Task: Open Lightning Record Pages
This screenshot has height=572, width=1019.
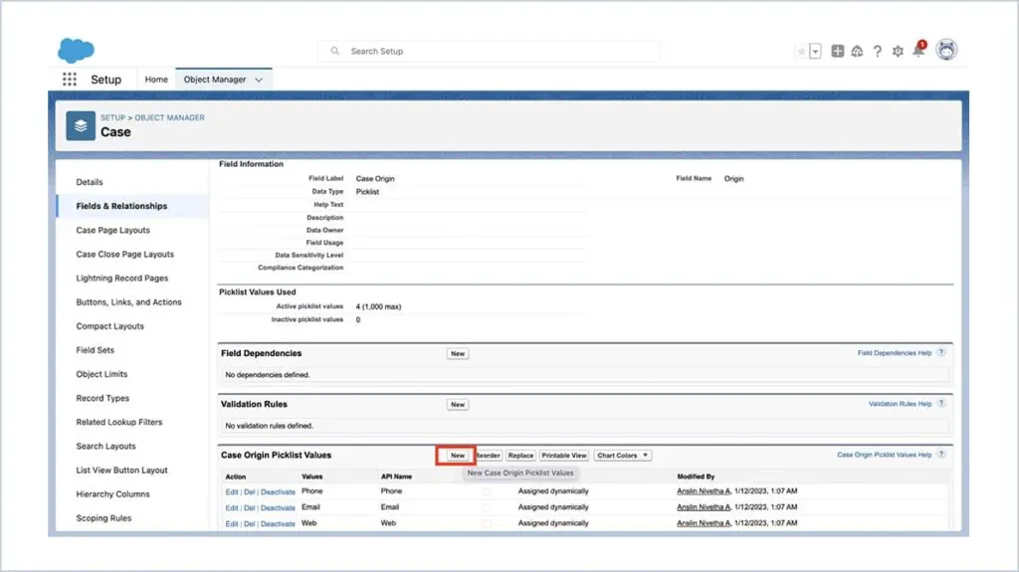Action: [x=121, y=279]
